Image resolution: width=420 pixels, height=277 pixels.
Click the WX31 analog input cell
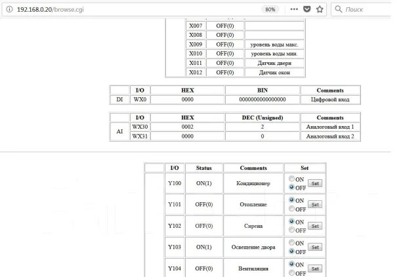point(140,136)
